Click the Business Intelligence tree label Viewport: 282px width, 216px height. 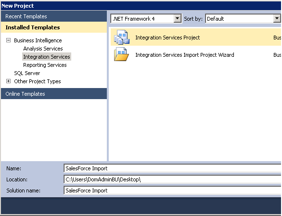tap(38, 40)
